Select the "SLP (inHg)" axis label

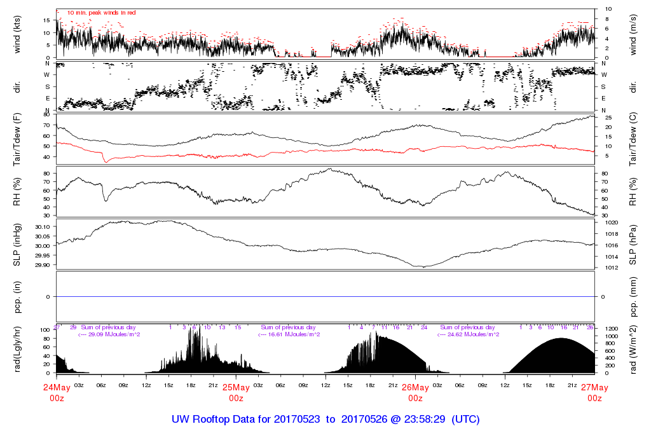pyautogui.click(x=17, y=244)
